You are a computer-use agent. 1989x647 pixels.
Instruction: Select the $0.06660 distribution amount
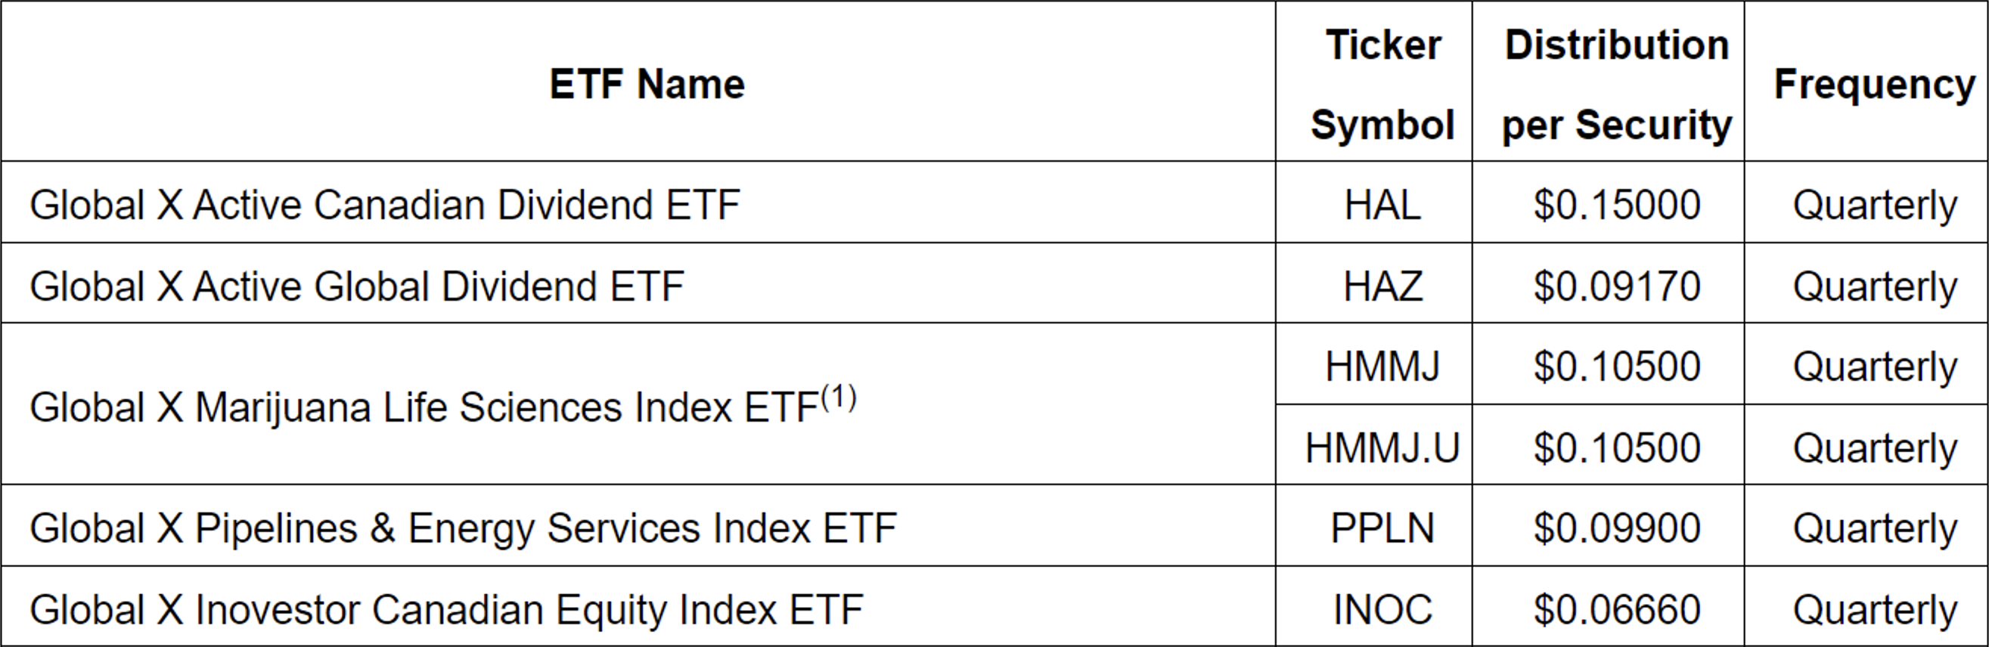1616,609
